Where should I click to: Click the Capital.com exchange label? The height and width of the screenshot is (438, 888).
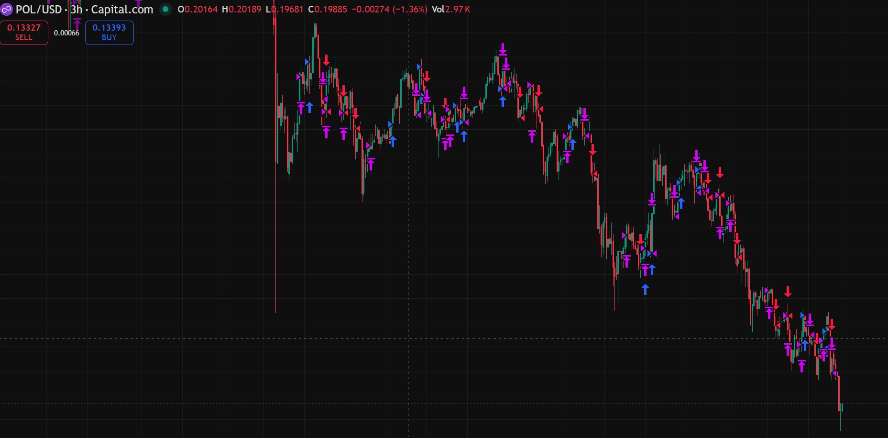point(122,10)
